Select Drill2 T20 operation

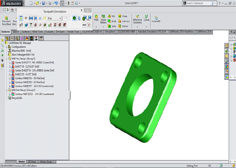[24, 74]
